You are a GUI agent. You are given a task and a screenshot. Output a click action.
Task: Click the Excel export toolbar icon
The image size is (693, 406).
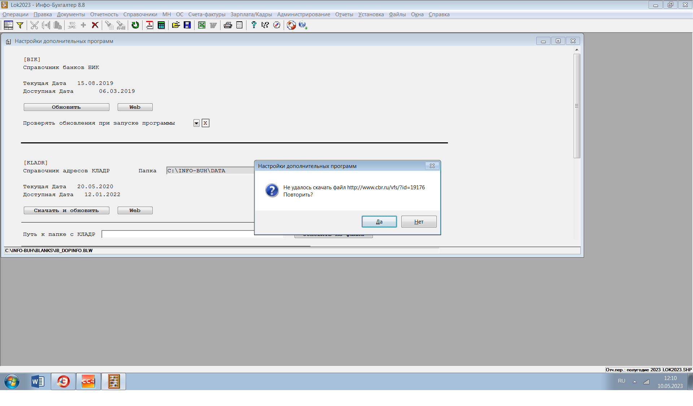[x=202, y=25]
